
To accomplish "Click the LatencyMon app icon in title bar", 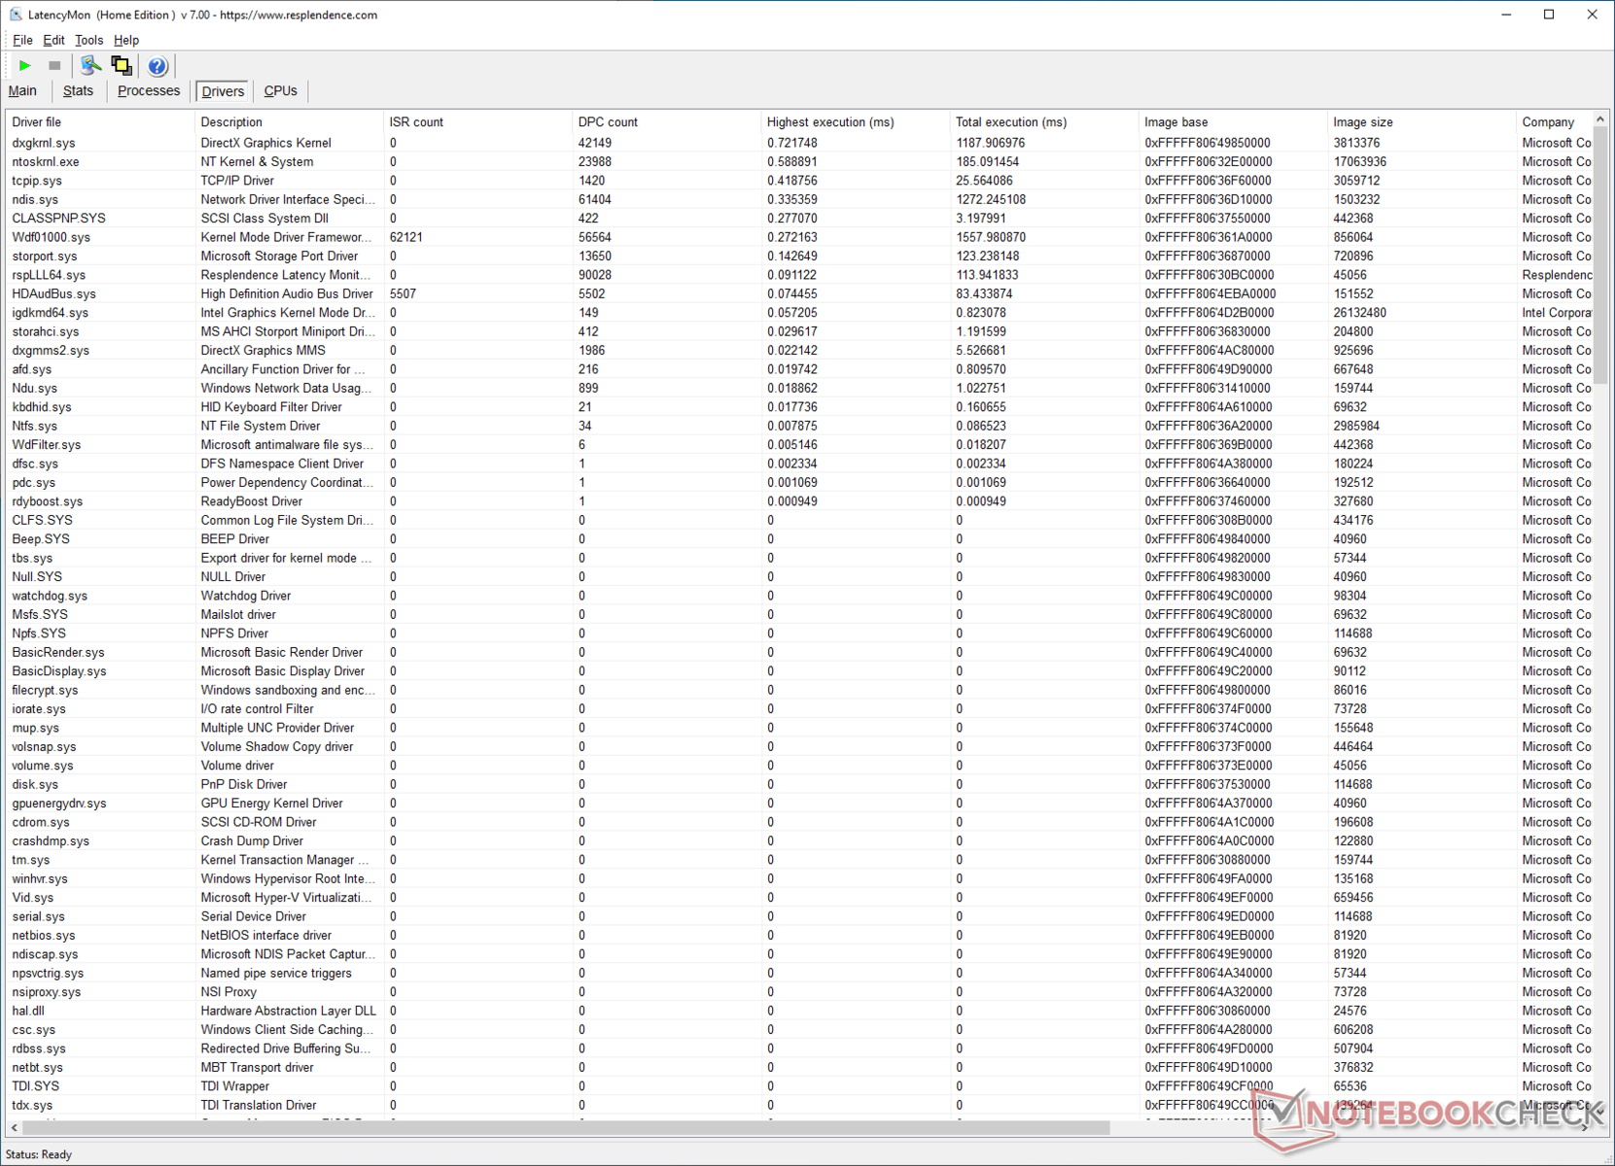I will tap(16, 15).
